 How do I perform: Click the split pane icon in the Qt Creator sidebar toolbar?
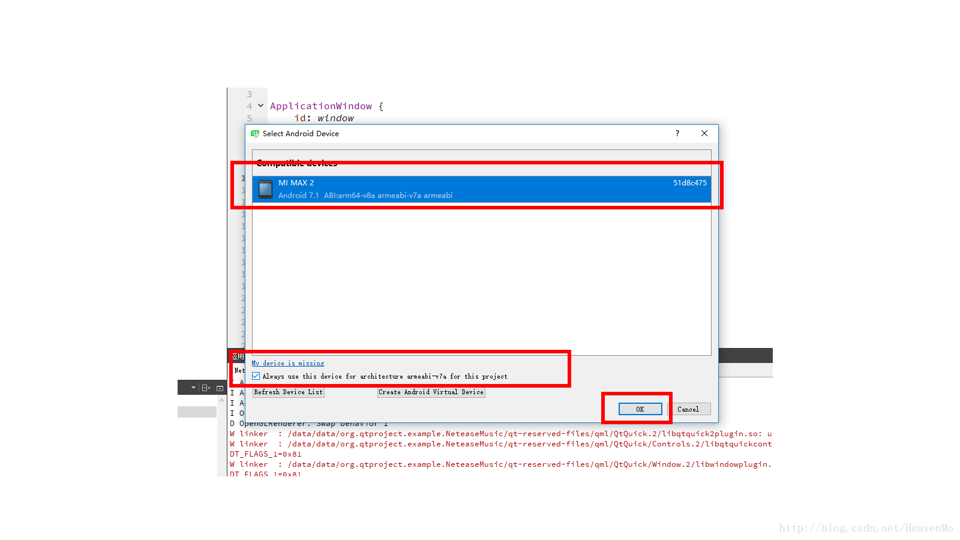206,388
